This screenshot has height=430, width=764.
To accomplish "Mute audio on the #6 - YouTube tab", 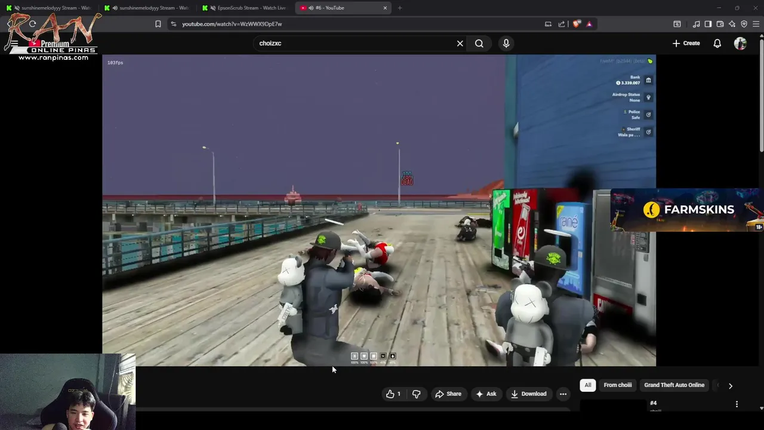I will tap(311, 8).
